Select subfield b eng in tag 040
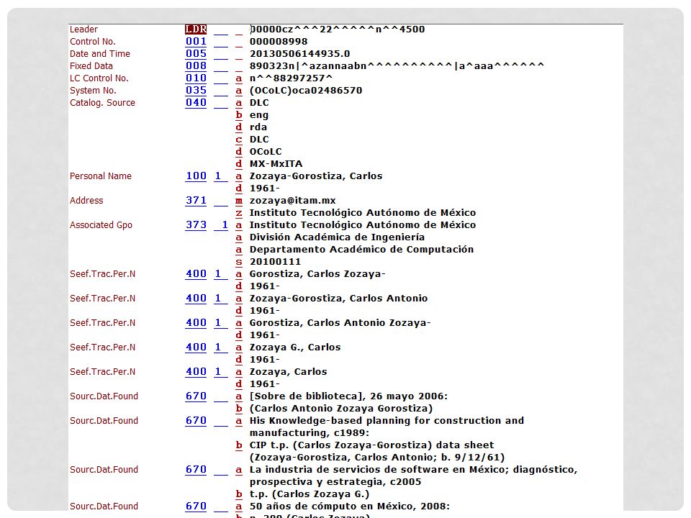Image resolution: width=691 pixels, height=518 pixels. tap(238, 115)
